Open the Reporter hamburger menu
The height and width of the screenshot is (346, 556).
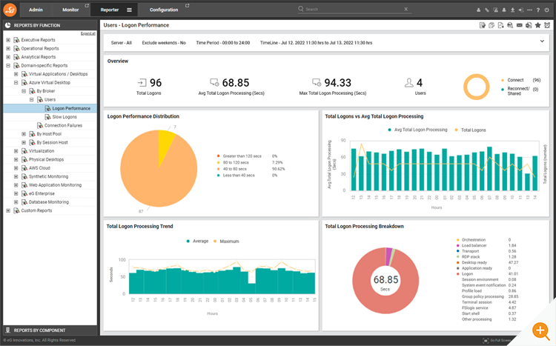130,10
